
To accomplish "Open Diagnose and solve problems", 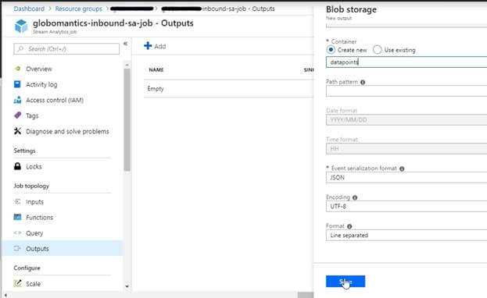I will pyautogui.click(x=67, y=132).
